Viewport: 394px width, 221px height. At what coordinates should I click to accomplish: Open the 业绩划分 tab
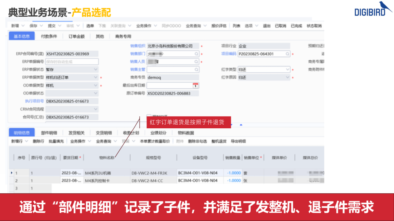pos(158,133)
